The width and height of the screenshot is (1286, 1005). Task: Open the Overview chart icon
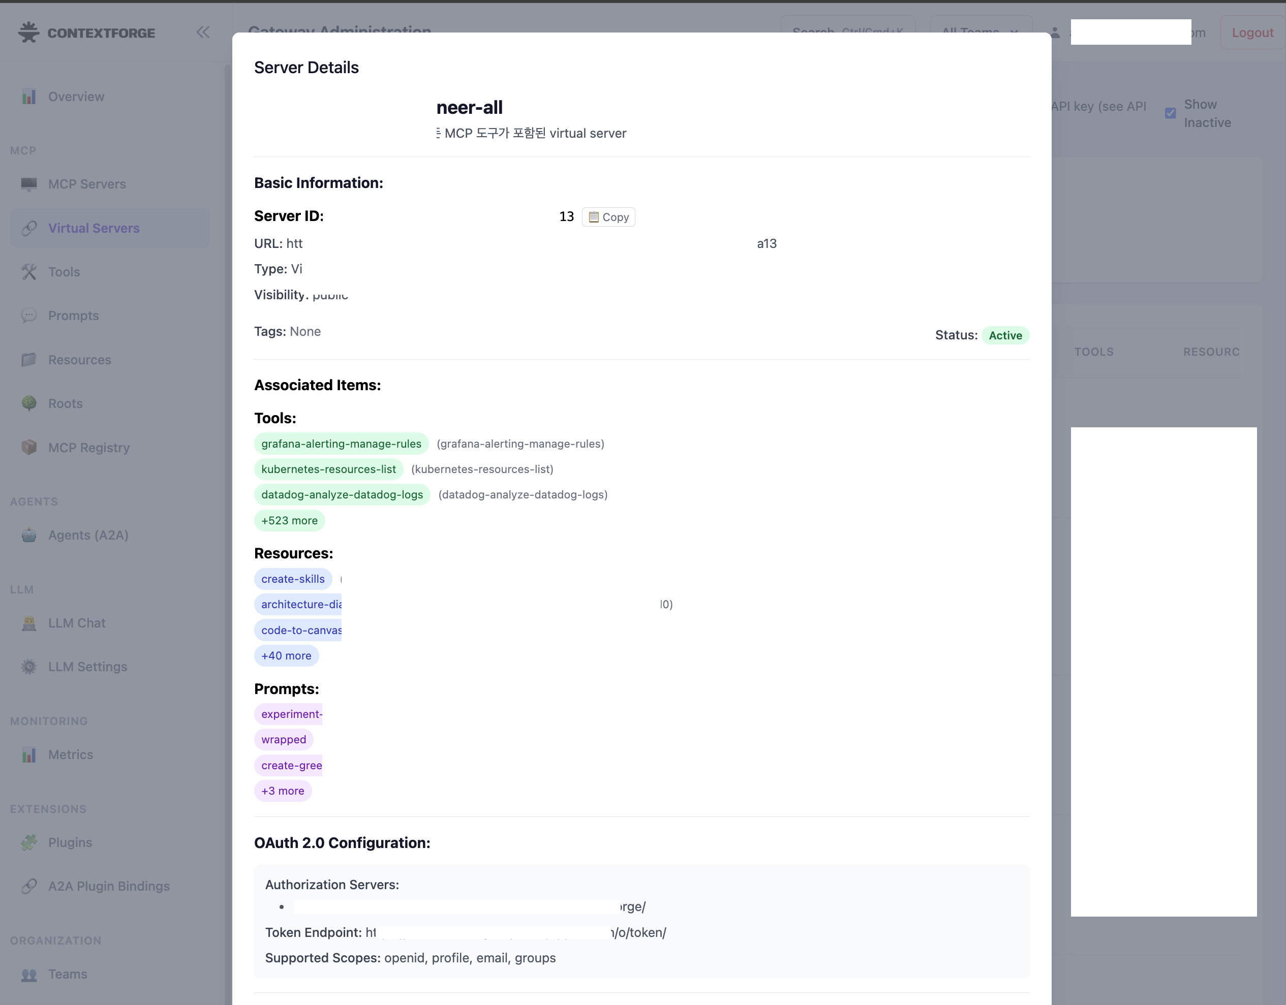[x=29, y=97]
